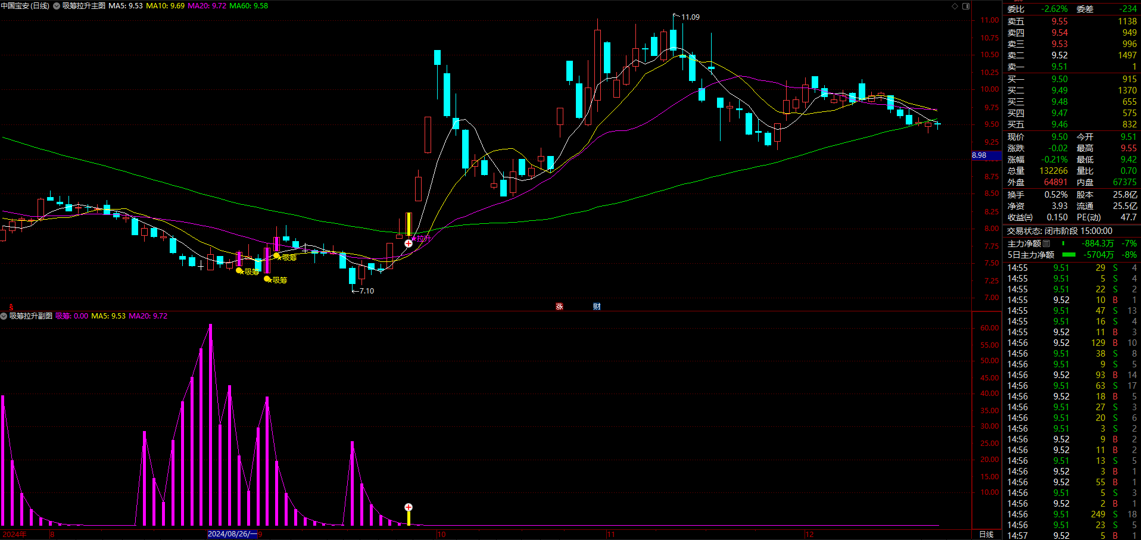Click the 14:56 trade row with volume 249
1141x540 pixels.
1072,514
